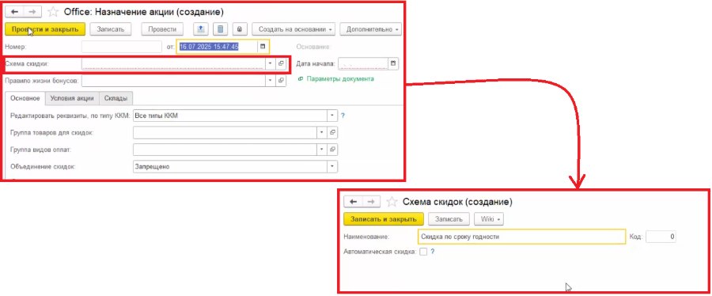
Task: Open Группа товаров для скидок open icon
Action: 333,132
